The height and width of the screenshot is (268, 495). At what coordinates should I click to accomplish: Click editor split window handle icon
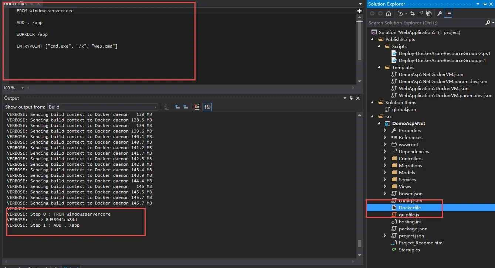[359, 11]
